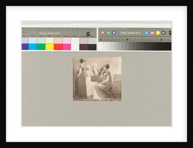
Task: Select the pale mint-green tint swatch
Action: (41, 41)
